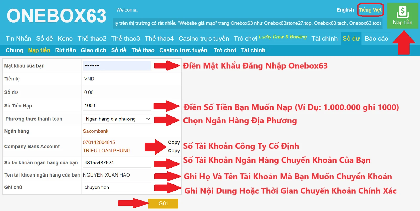Viewport: 420px width, 211px height.
Task: Click the yellow Gửi submit button
Action: coord(163,203)
